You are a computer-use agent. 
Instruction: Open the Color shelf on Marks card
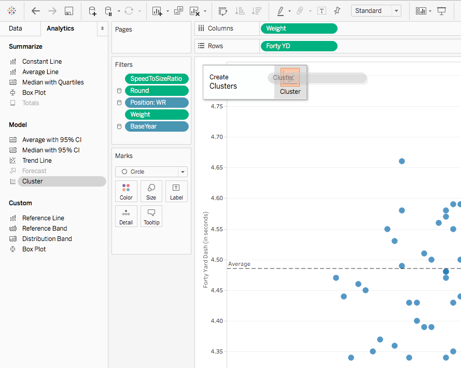pos(126,191)
